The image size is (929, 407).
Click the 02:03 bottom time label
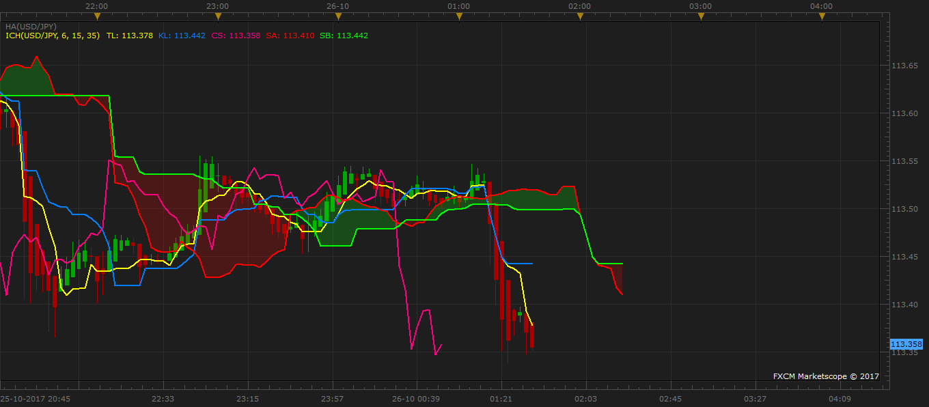coord(585,399)
